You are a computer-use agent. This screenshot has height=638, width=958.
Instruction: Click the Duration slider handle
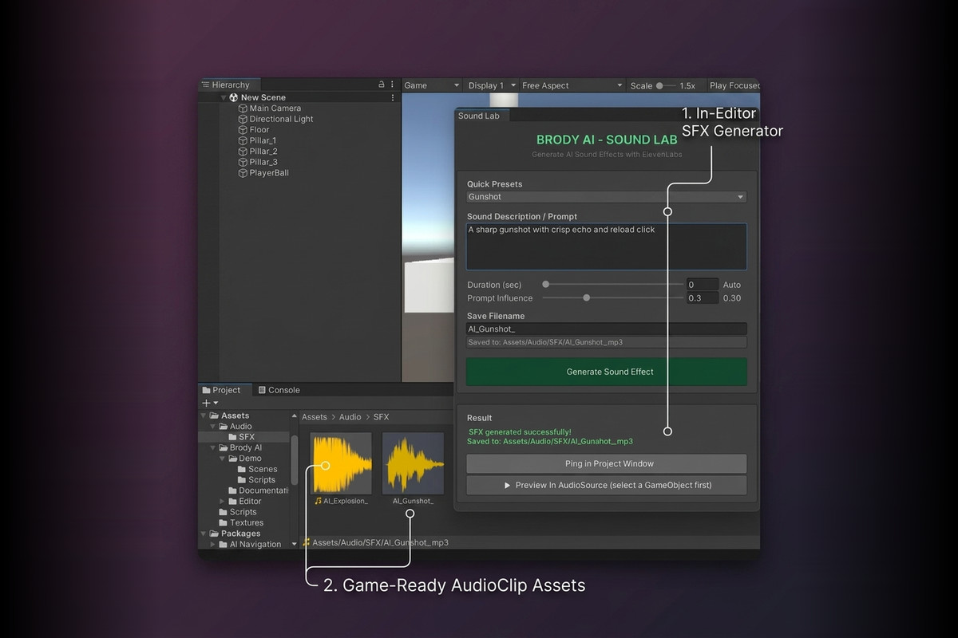coord(546,284)
